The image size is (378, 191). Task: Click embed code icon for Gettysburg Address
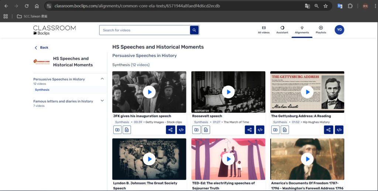[339, 130]
